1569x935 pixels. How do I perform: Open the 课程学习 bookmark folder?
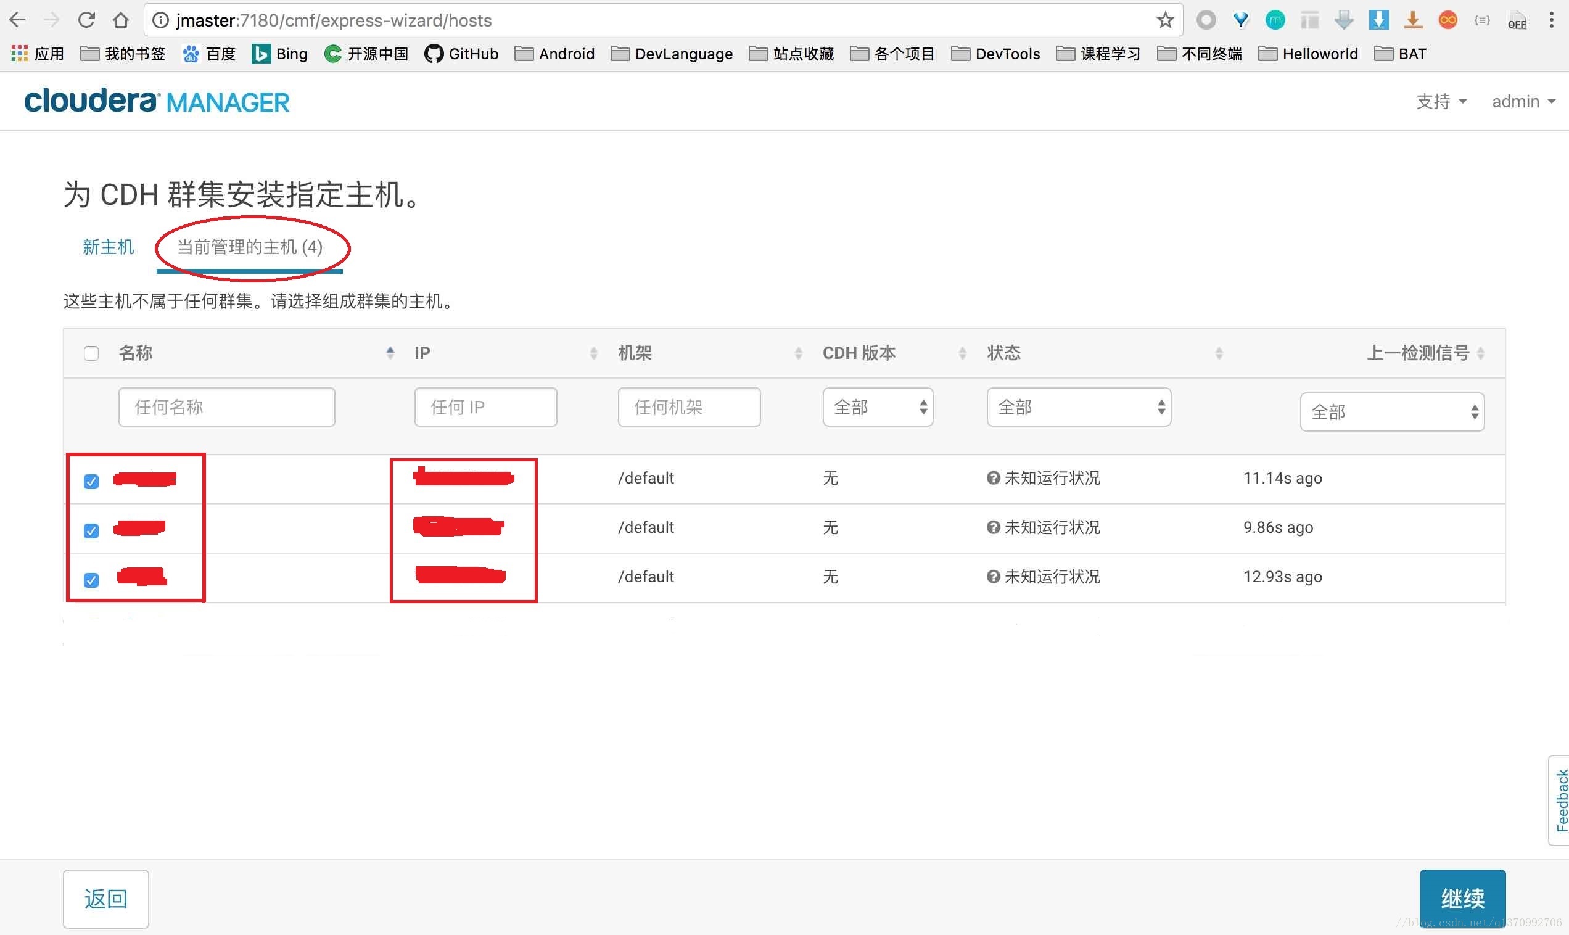(1098, 54)
